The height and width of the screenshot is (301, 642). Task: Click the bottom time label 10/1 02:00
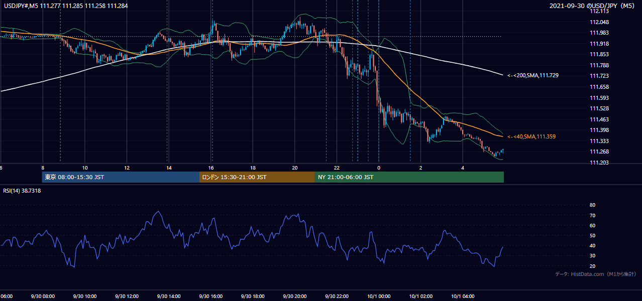click(x=420, y=296)
